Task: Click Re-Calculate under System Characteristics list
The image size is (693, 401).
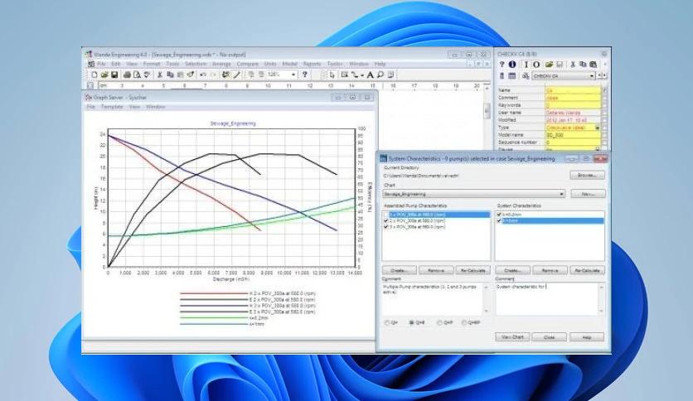Action: point(587,270)
